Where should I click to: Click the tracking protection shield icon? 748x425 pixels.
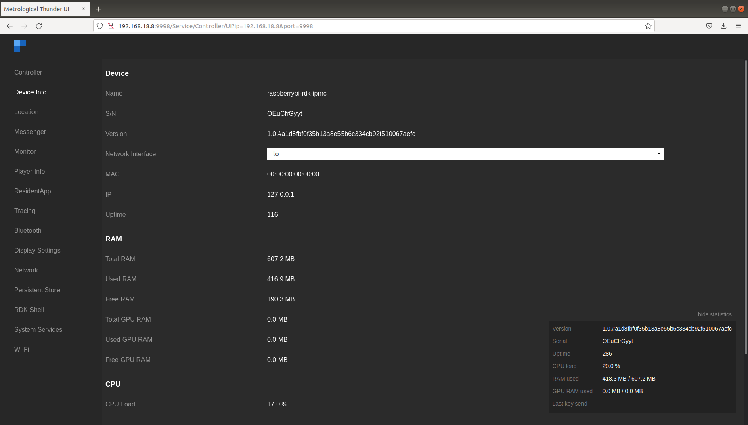100,26
